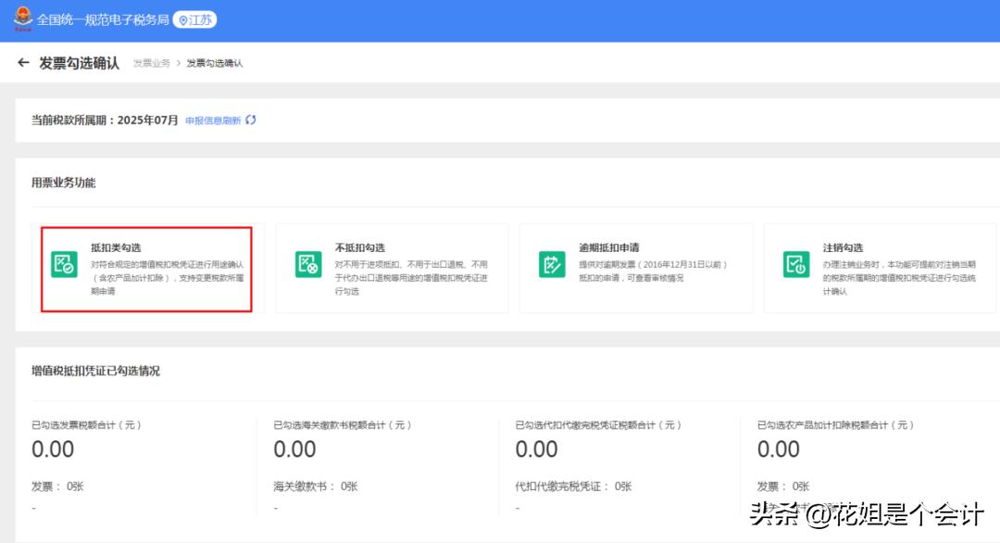Image resolution: width=1000 pixels, height=543 pixels.
Task: Click 发票: 0张 under 农产品加计扣除
Action: tap(783, 486)
